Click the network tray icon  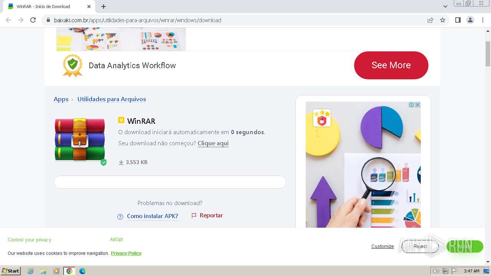point(445,271)
